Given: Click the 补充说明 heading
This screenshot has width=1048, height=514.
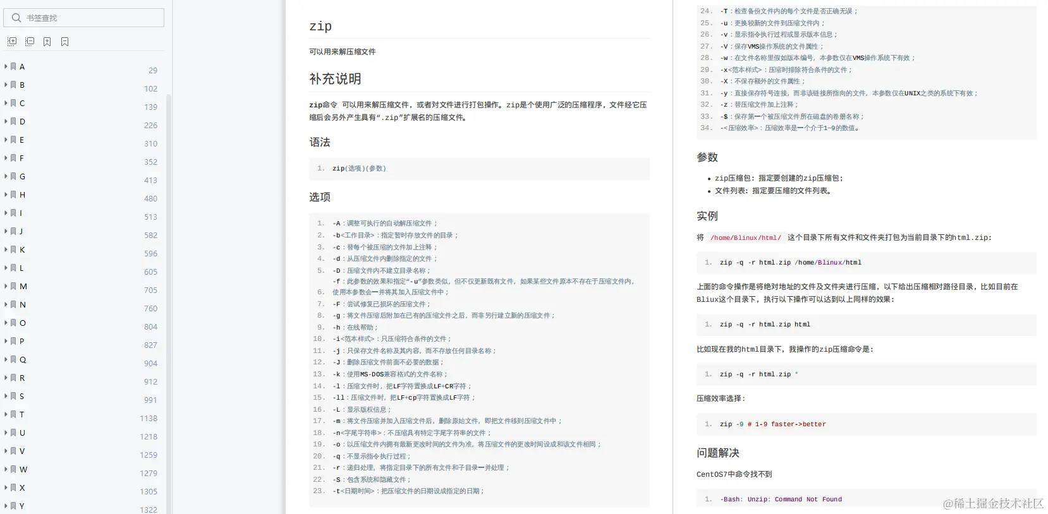Looking at the screenshot, I should [335, 79].
